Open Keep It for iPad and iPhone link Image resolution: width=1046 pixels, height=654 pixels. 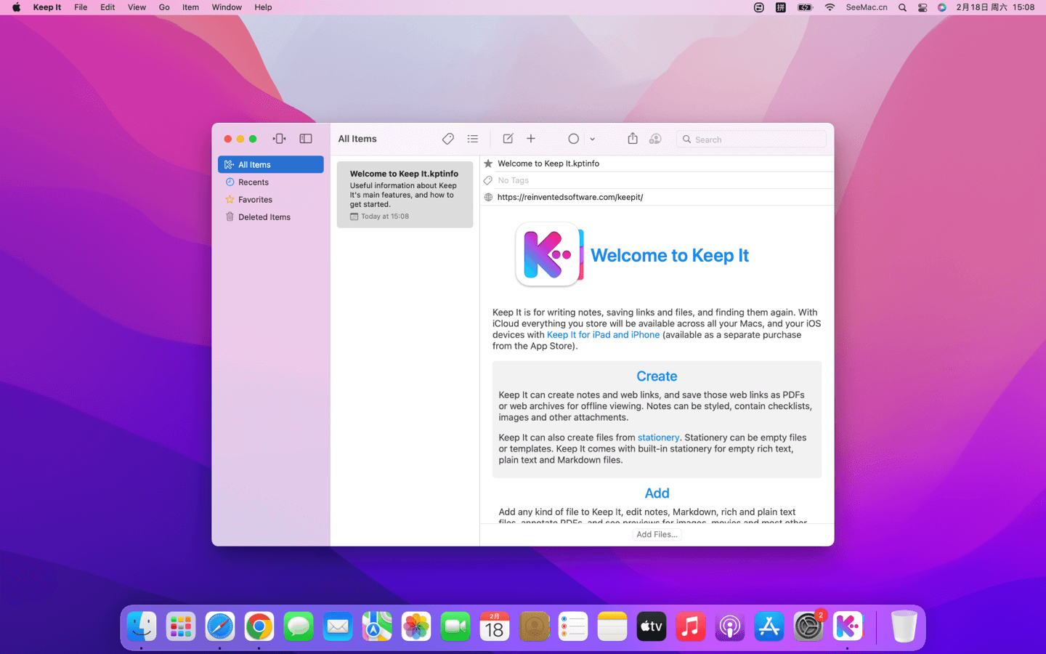(603, 335)
